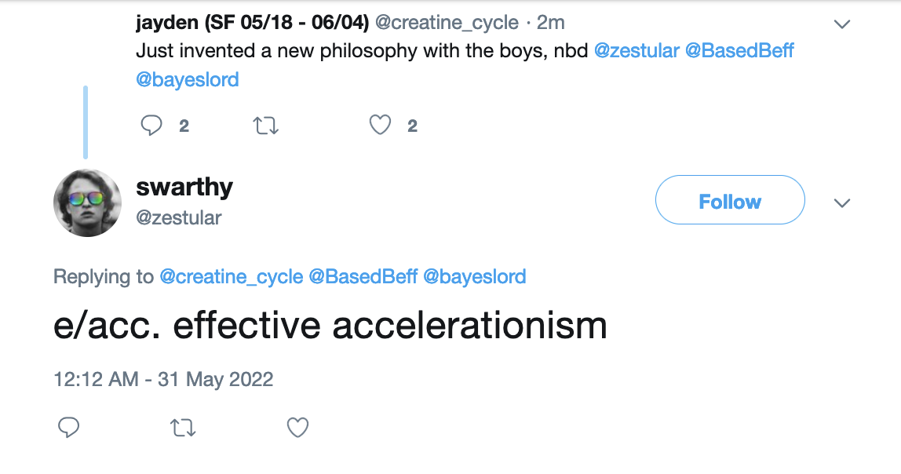Open the @zestular mention in jayden's tweet
The width and height of the screenshot is (901, 474).
[x=637, y=50]
